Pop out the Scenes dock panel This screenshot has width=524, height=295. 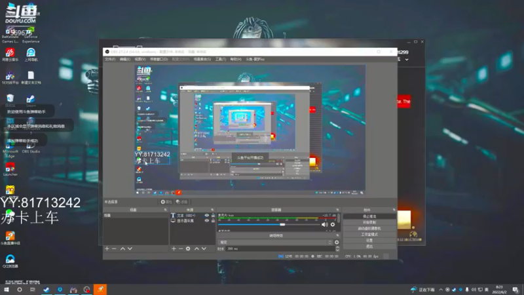pyautogui.click(x=166, y=210)
